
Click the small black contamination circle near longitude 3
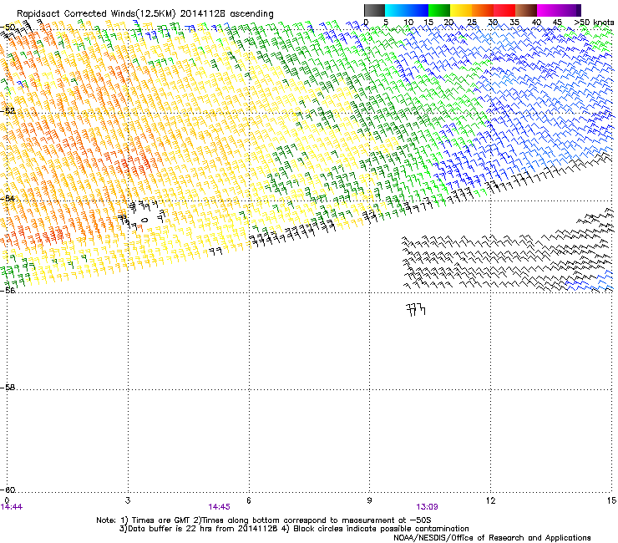click(x=144, y=220)
